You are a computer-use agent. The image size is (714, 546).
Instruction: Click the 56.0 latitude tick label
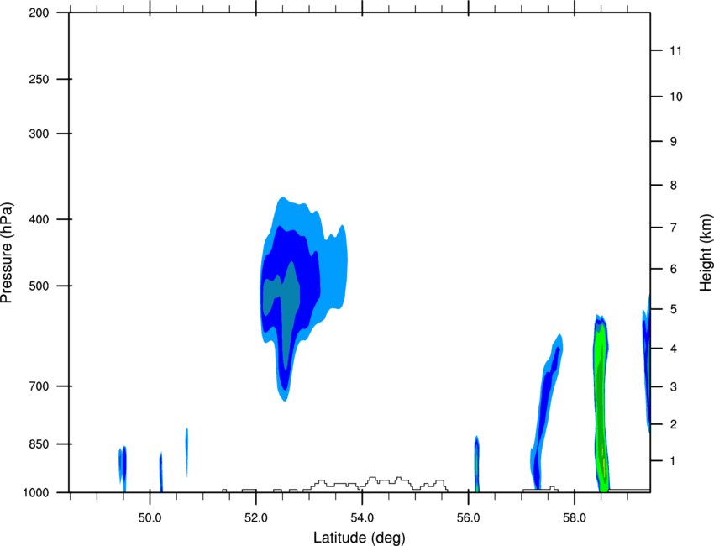coord(469,518)
